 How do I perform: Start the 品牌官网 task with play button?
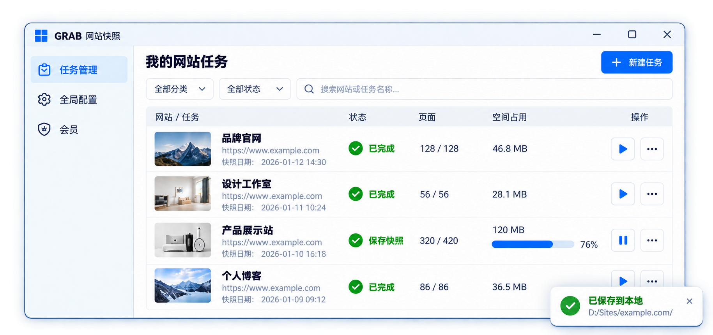[623, 149]
